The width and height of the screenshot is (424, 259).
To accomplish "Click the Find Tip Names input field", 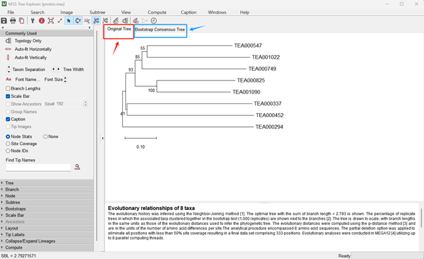I will (x=39, y=167).
